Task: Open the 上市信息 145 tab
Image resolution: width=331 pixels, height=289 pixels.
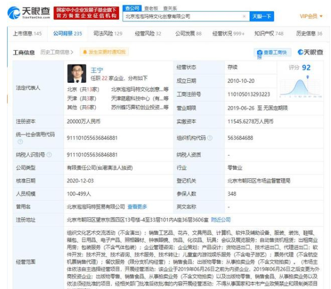Action: tap(27, 33)
